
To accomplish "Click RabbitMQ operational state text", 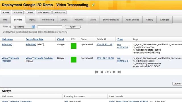I will tap(87, 44).
